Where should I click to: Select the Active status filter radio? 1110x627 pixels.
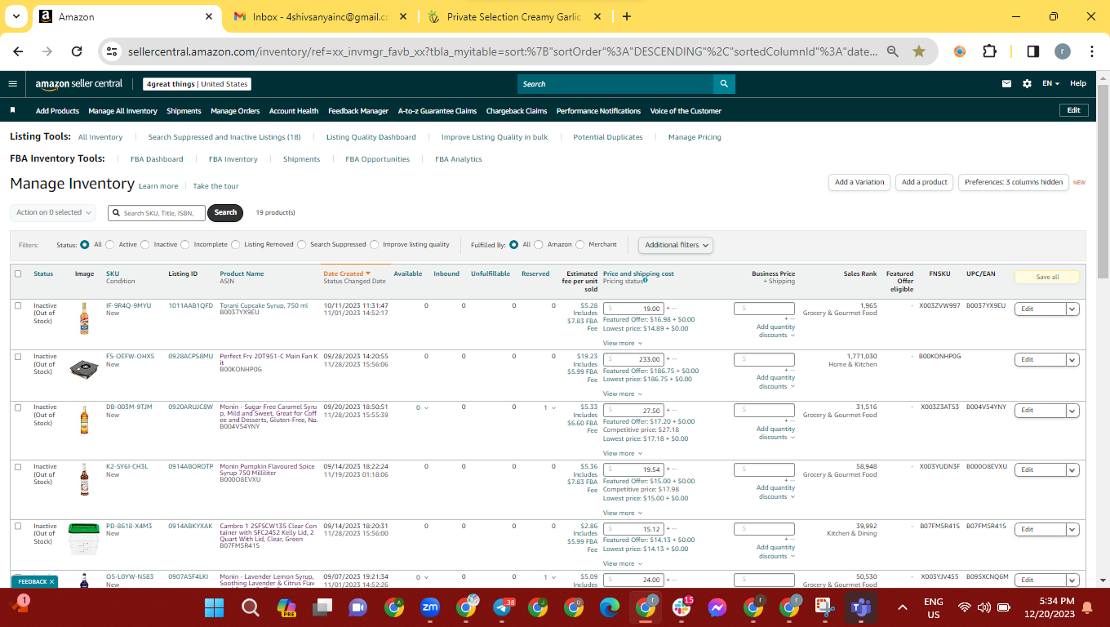click(111, 244)
